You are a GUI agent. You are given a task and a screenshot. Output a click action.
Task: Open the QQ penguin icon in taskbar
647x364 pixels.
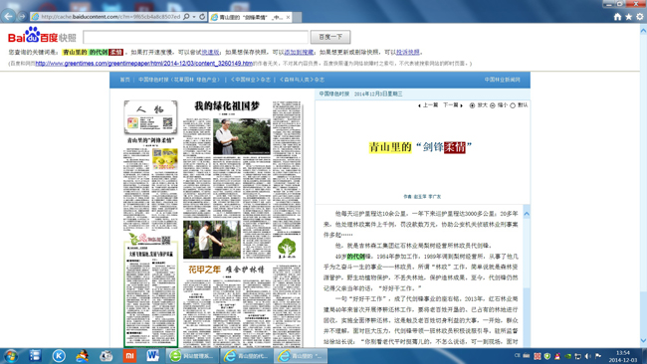(x=82, y=356)
